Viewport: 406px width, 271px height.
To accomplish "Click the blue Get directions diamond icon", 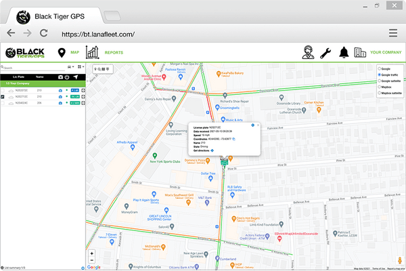I will click(x=212, y=150).
